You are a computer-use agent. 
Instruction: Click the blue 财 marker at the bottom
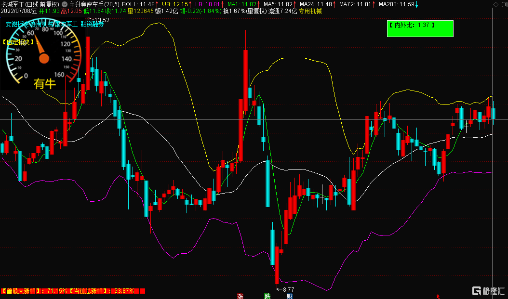tap(290, 296)
